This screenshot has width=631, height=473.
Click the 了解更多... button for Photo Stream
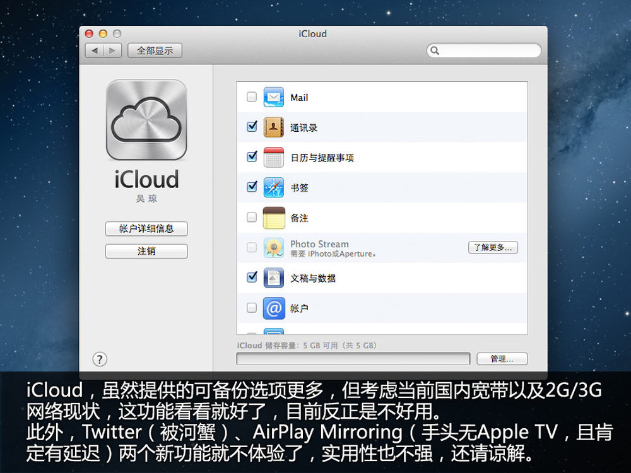click(493, 247)
